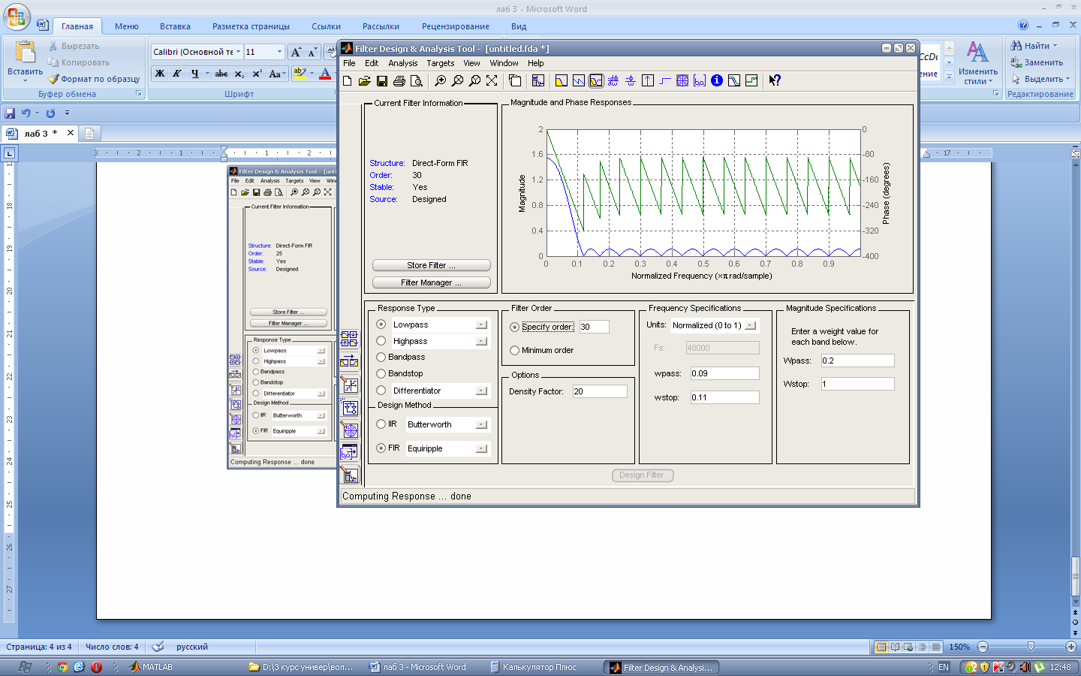Open Print Preview in FDATool toolbar

pos(417,80)
